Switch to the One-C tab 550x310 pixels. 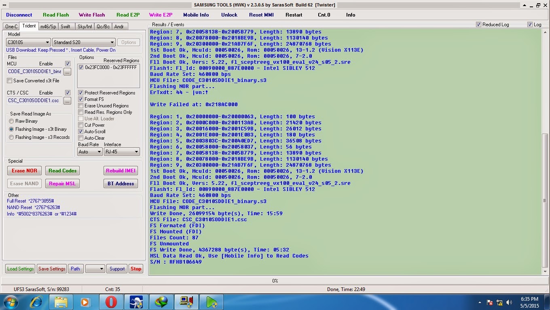tap(11, 27)
